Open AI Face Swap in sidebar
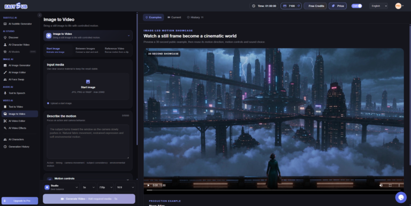 pos(17,80)
